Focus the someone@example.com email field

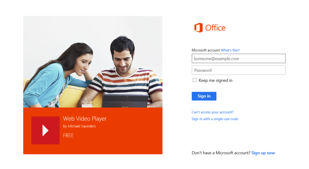point(238,58)
